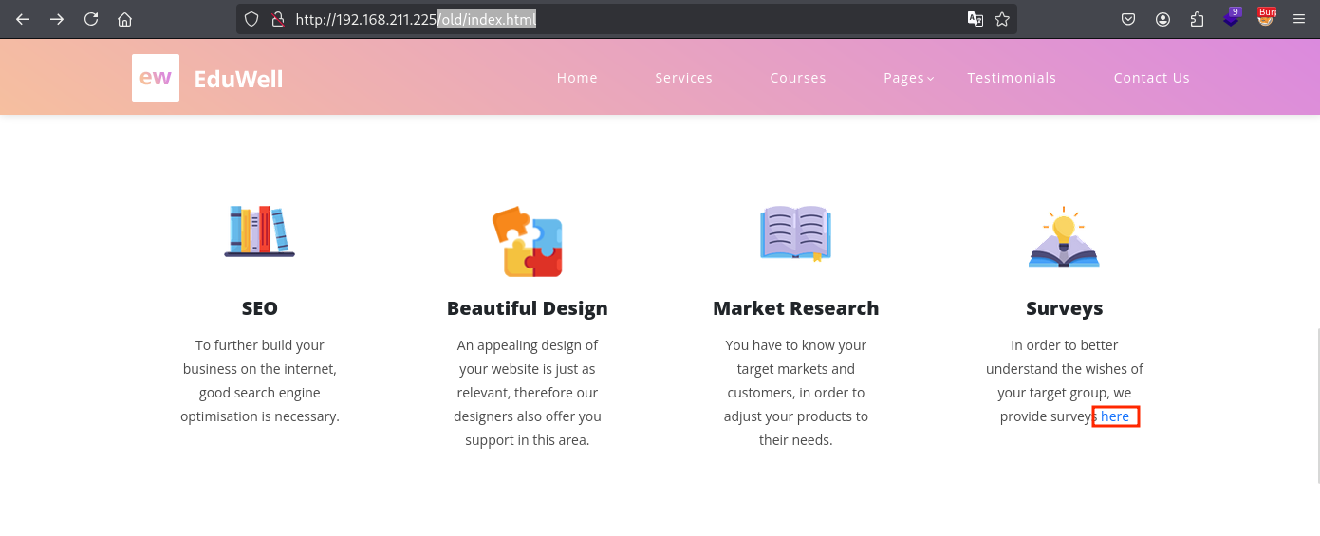The height and width of the screenshot is (536, 1320).
Task: Click the Surveys heading
Action: tap(1065, 308)
